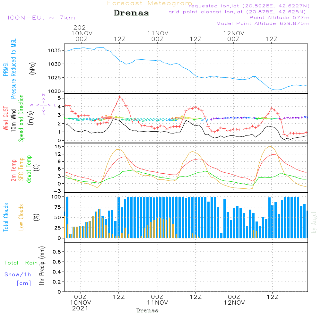Select the requested lon,lat coordinates text

(x=249, y=6)
